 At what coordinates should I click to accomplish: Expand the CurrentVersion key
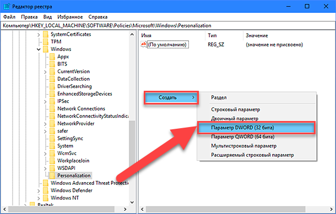click(x=45, y=72)
